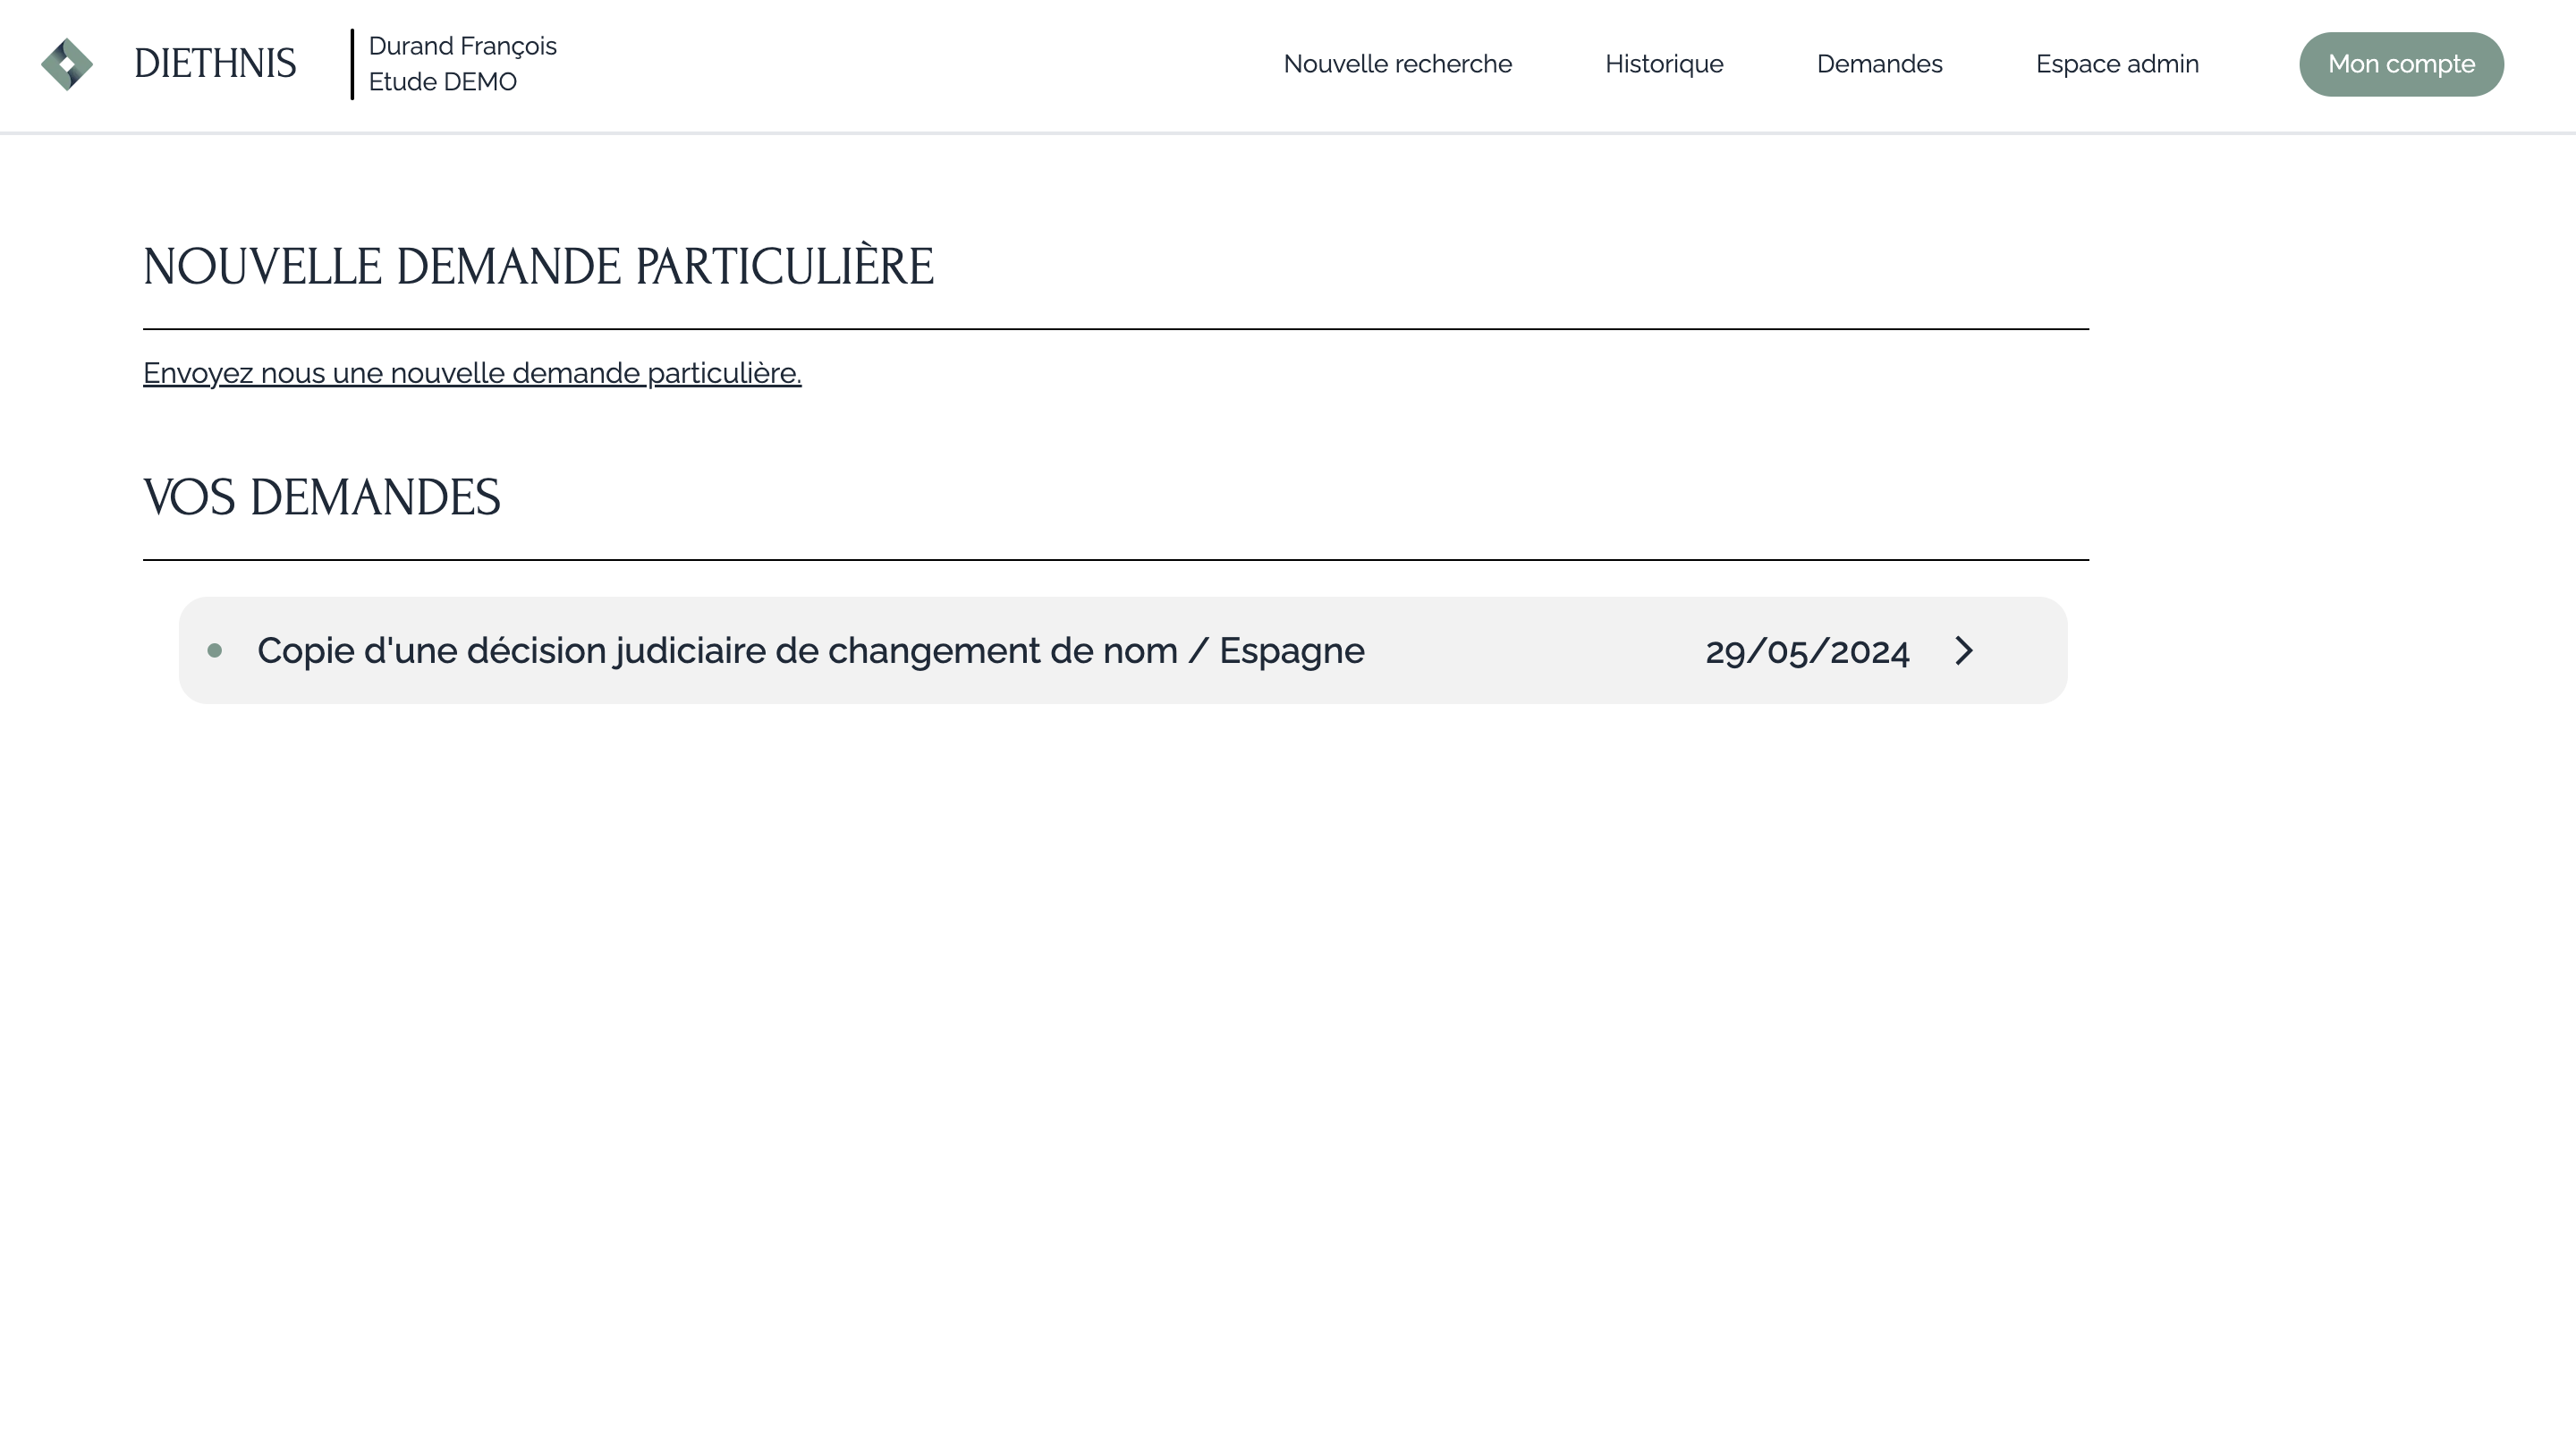Open the Copie d'une décision judiciaire request title
Viewport: 2576px width, 1452px height.
click(810, 651)
